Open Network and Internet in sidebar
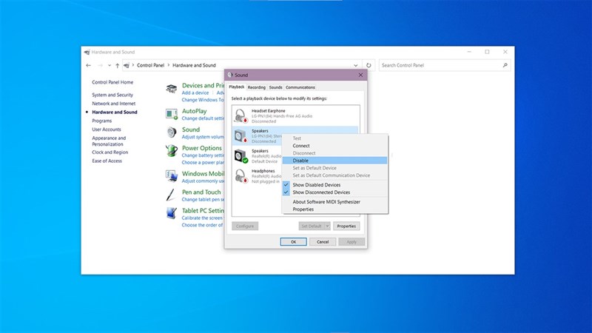Viewport: 592px width, 333px height. point(114,104)
